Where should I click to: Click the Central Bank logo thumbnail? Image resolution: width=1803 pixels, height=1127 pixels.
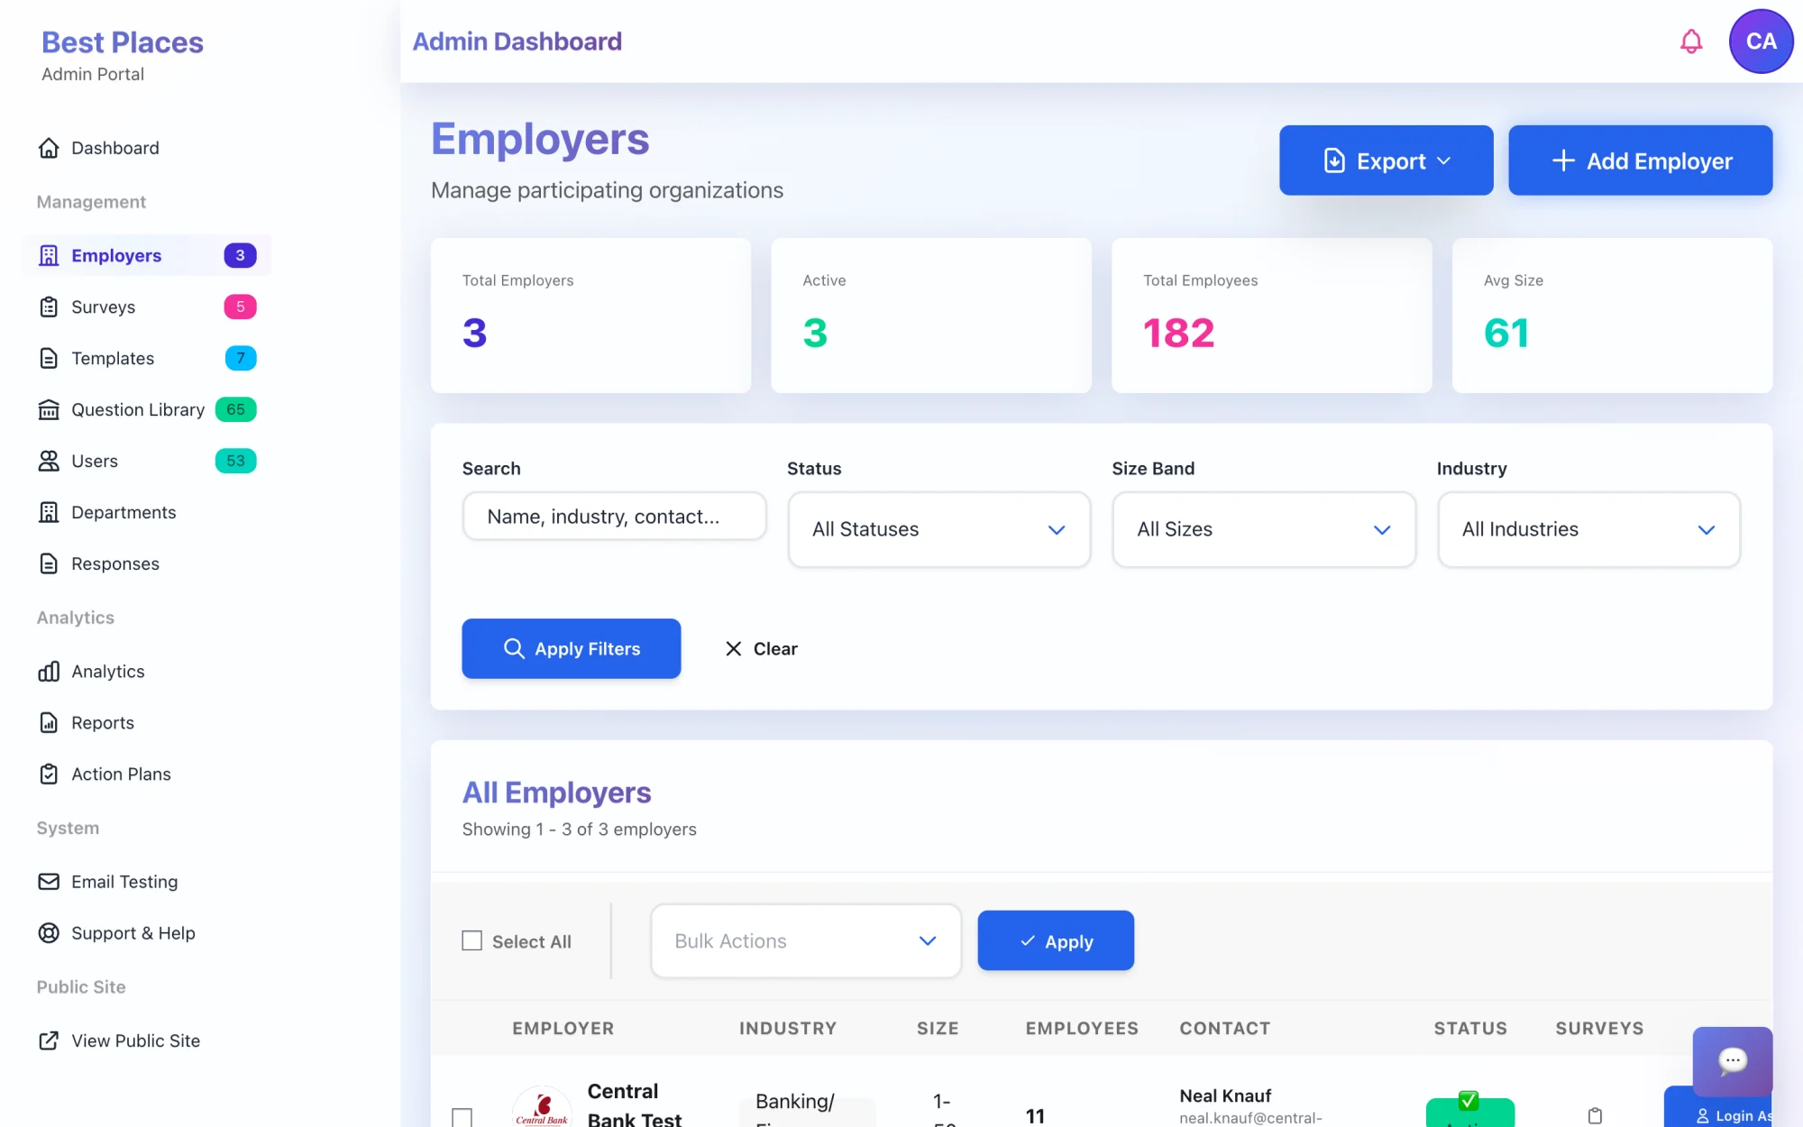click(x=542, y=1109)
